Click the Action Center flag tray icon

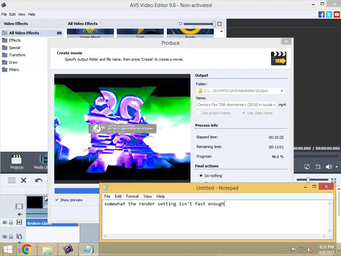[293, 249]
